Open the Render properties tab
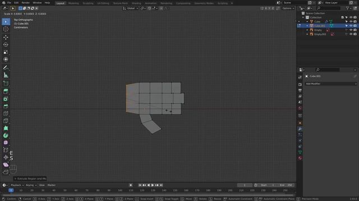Viewport: 359px width, 201px height. coord(300,84)
